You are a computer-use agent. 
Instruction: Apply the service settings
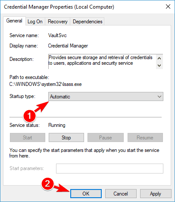156,194
